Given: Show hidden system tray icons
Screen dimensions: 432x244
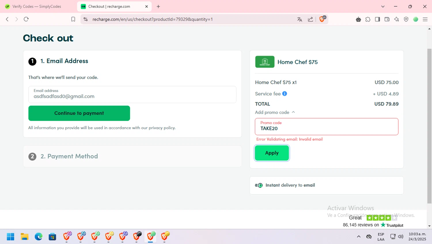Looking at the screenshot, I should tap(359, 237).
